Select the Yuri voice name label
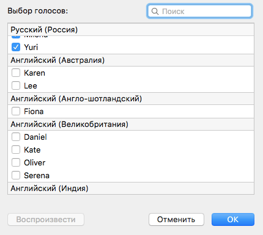This screenshot has width=263, height=235. pos(31,48)
